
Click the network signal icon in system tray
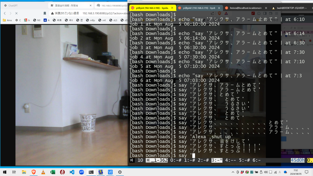275,172
